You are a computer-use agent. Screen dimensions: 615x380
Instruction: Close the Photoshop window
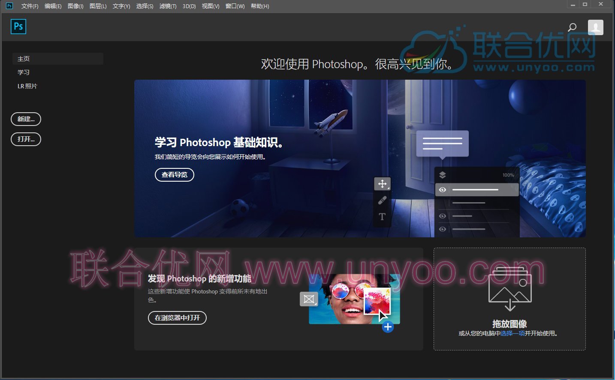[601, 4]
